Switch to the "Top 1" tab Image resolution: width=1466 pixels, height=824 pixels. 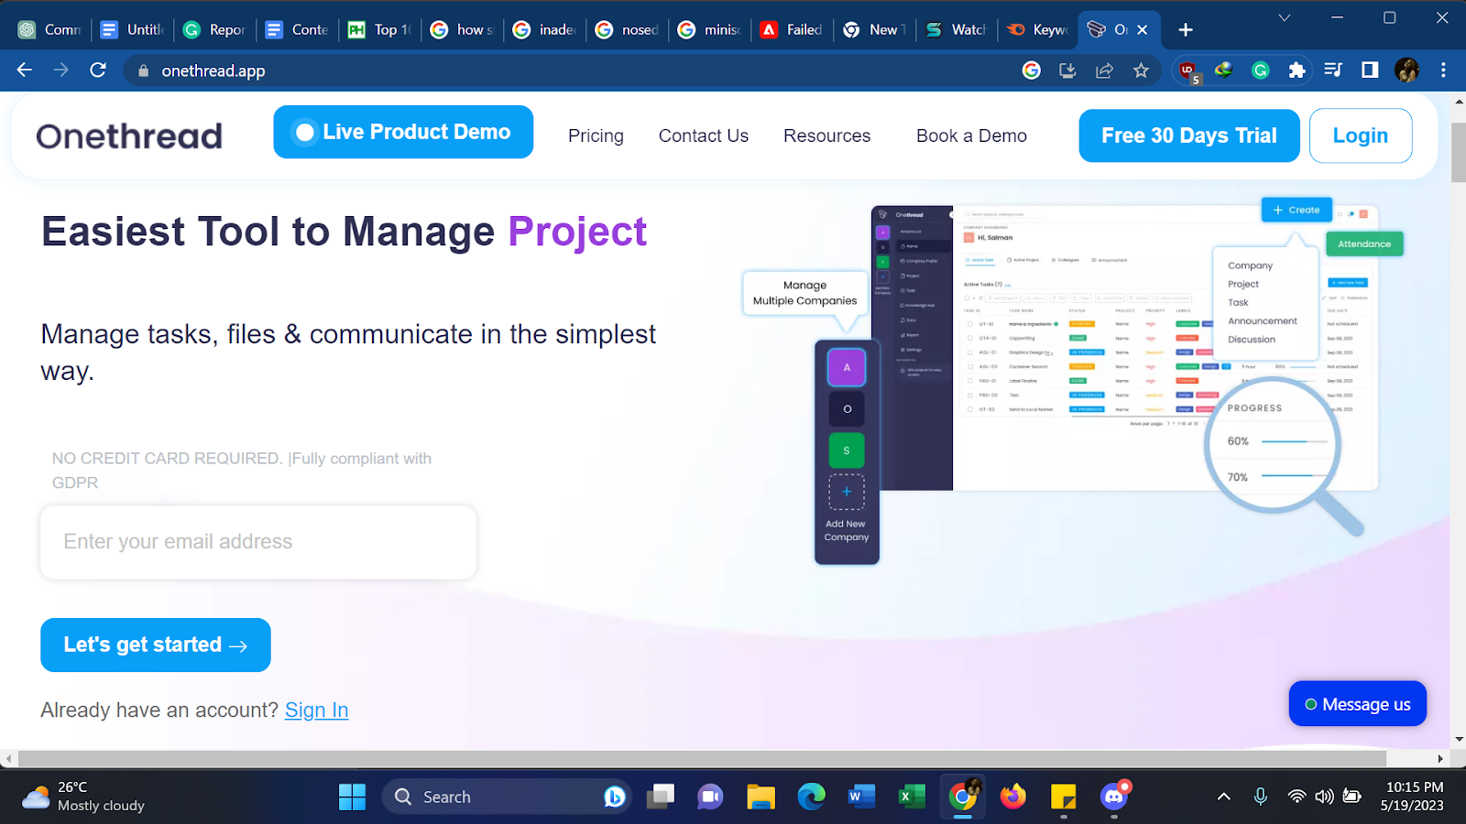click(380, 30)
